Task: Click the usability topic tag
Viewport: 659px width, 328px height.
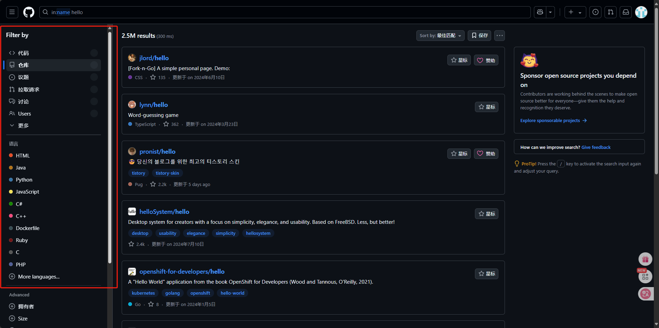Action: (x=168, y=233)
